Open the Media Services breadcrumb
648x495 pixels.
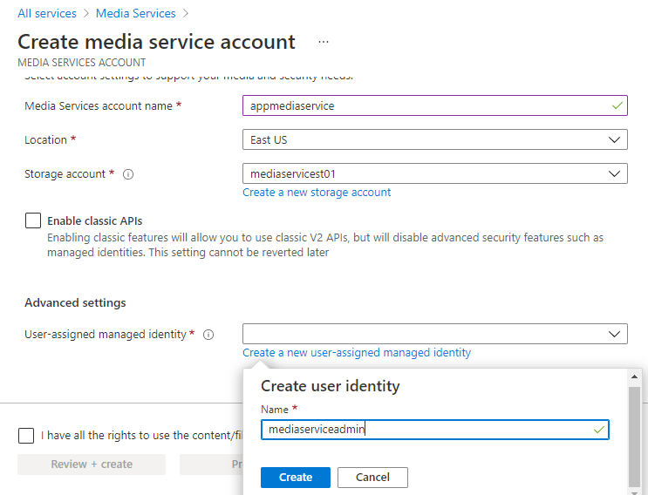click(135, 13)
